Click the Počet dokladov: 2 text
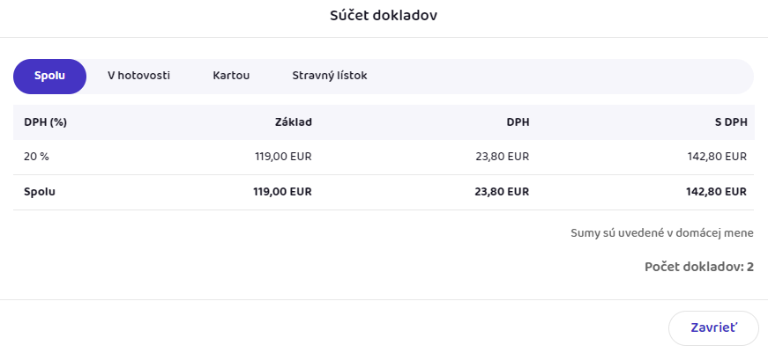768x353 pixels. tap(698, 266)
